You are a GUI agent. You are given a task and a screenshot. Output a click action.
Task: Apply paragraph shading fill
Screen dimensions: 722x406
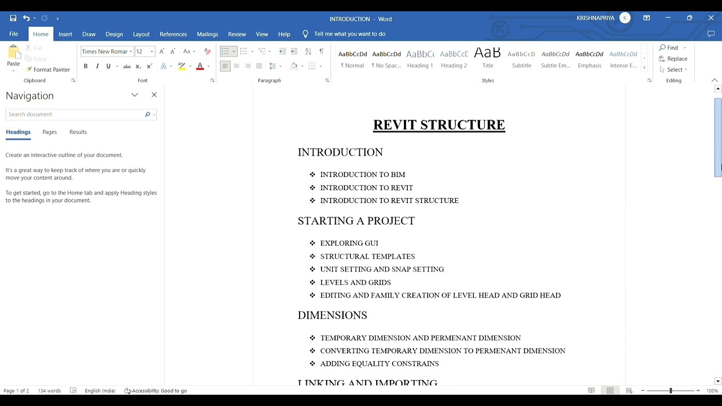(x=294, y=66)
